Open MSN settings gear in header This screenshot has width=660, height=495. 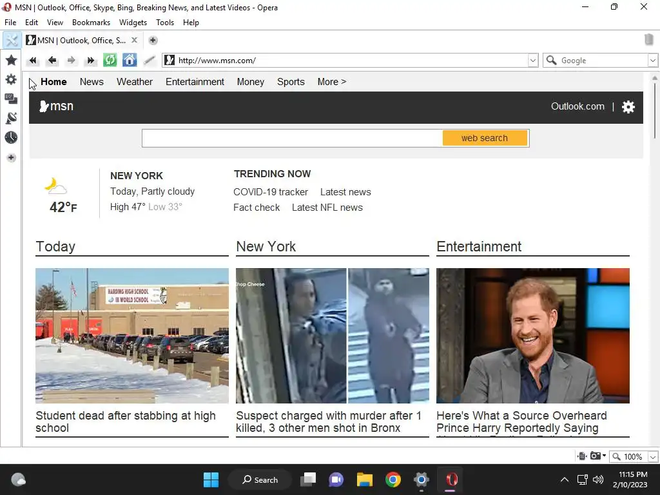pos(628,107)
